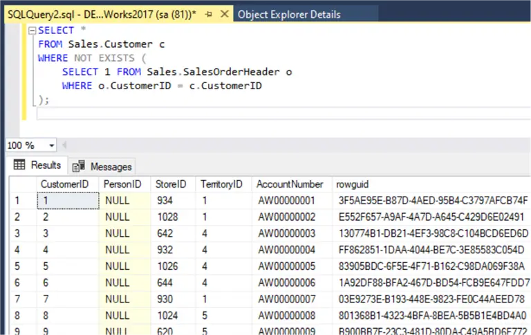531x335 pixels.
Task: Click the AccountNumber column header
Action: (290, 184)
